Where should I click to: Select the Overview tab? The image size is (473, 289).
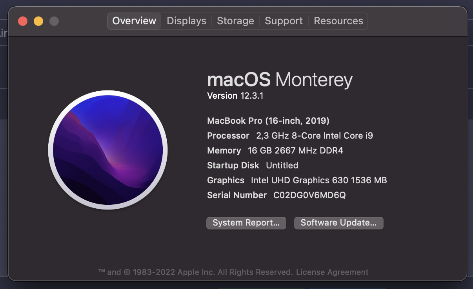click(x=134, y=21)
